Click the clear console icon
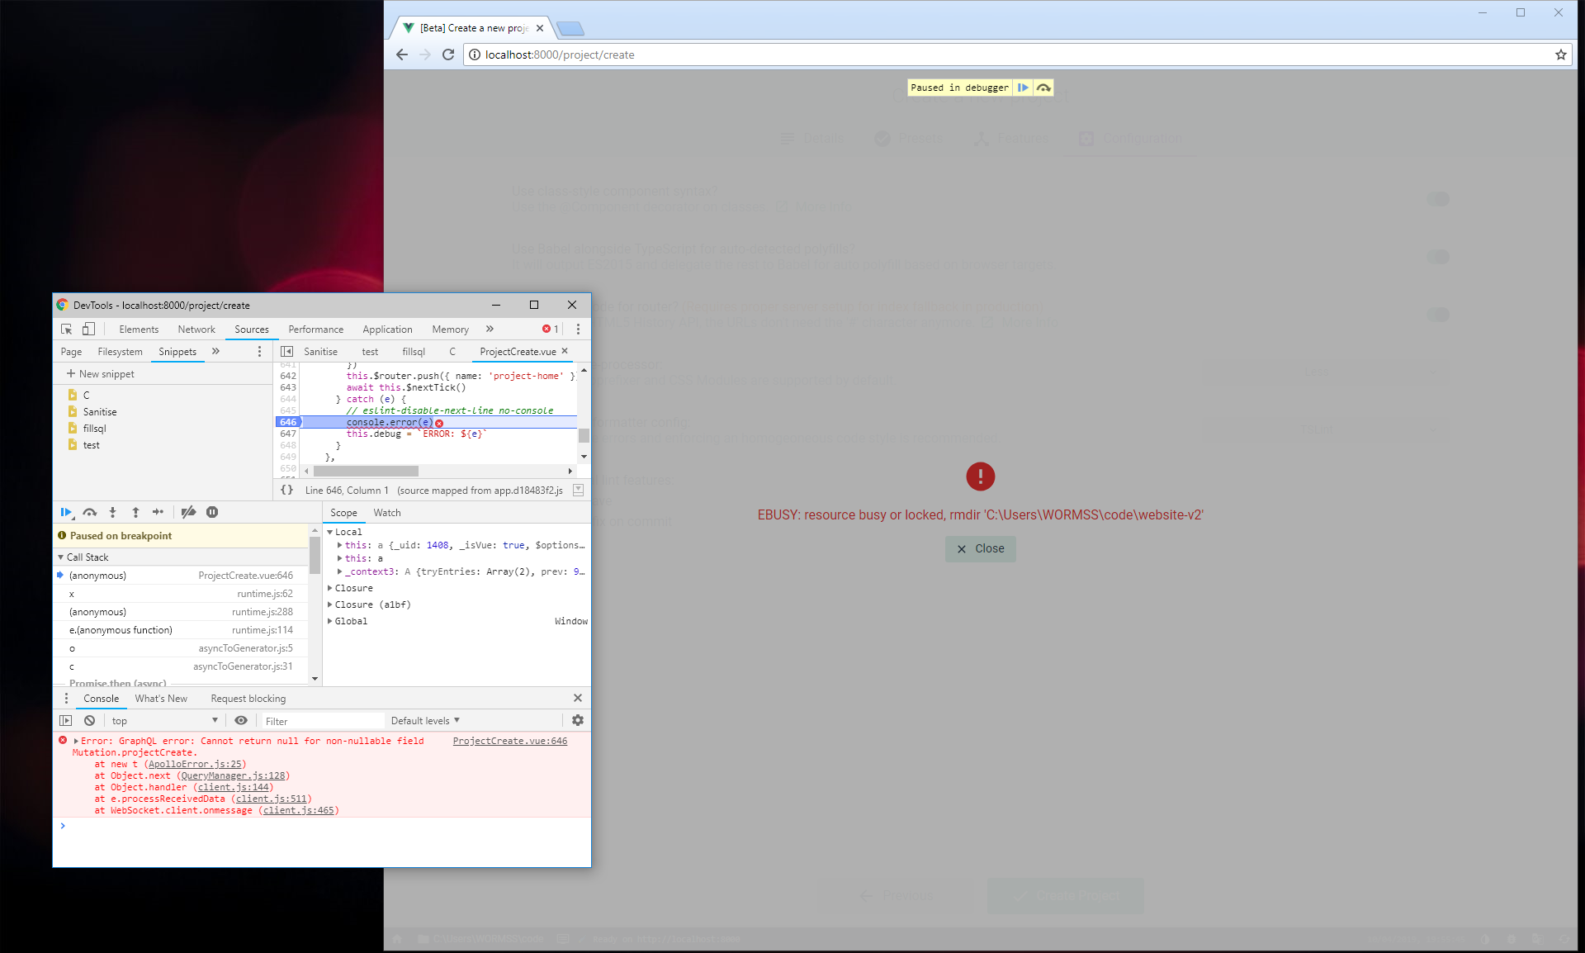 88,720
